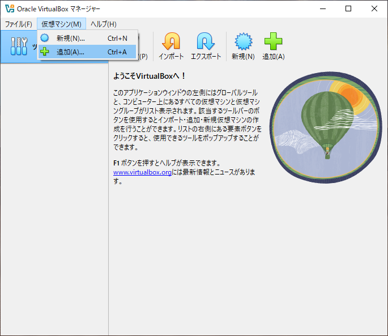This screenshot has width=388, height=336.
Task: Open the ファイル(F) menu
Action: 19,24
